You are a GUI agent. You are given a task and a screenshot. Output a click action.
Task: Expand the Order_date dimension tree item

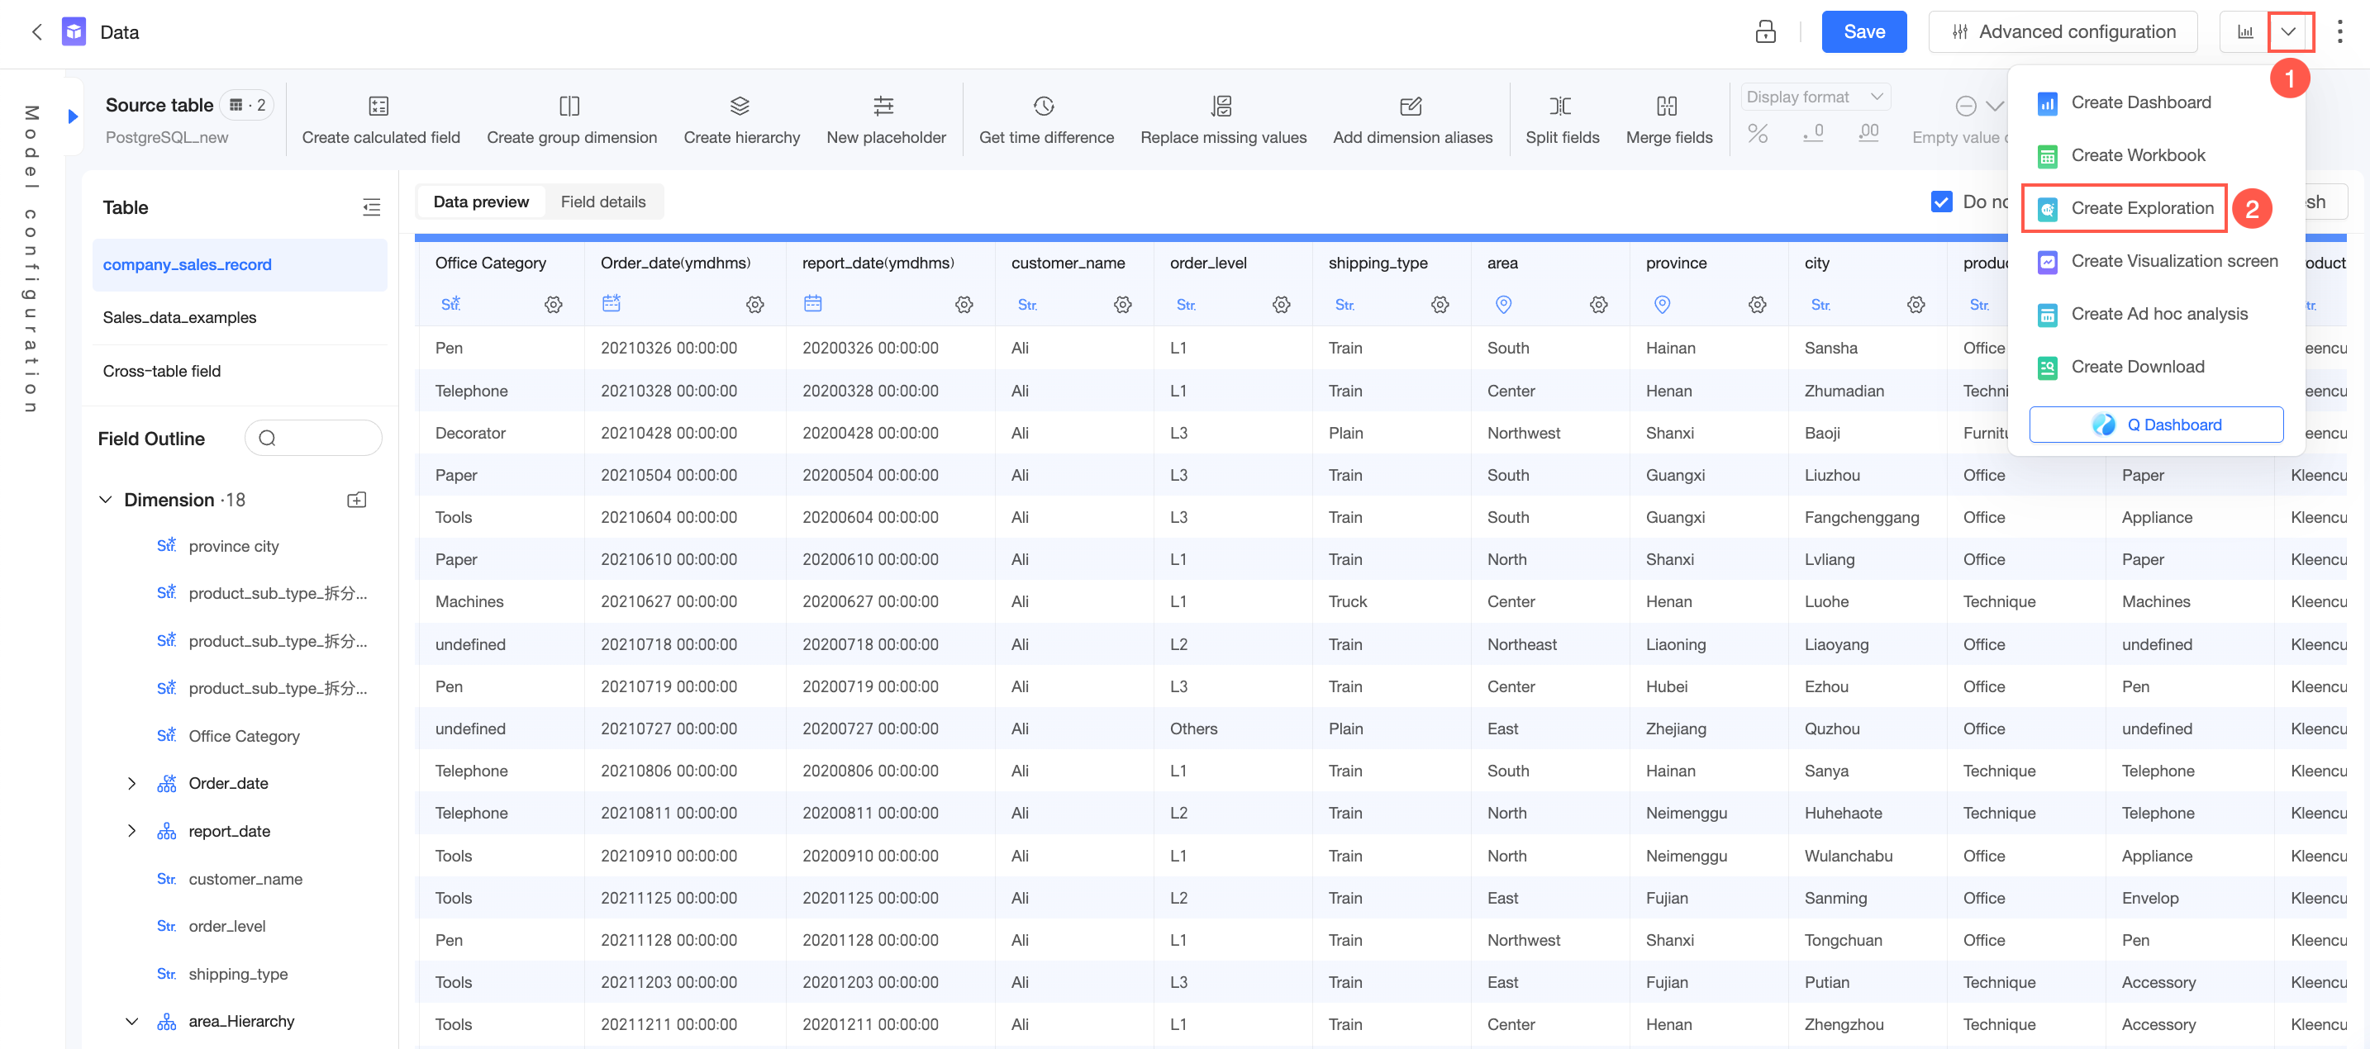click(x=131, y=783)
